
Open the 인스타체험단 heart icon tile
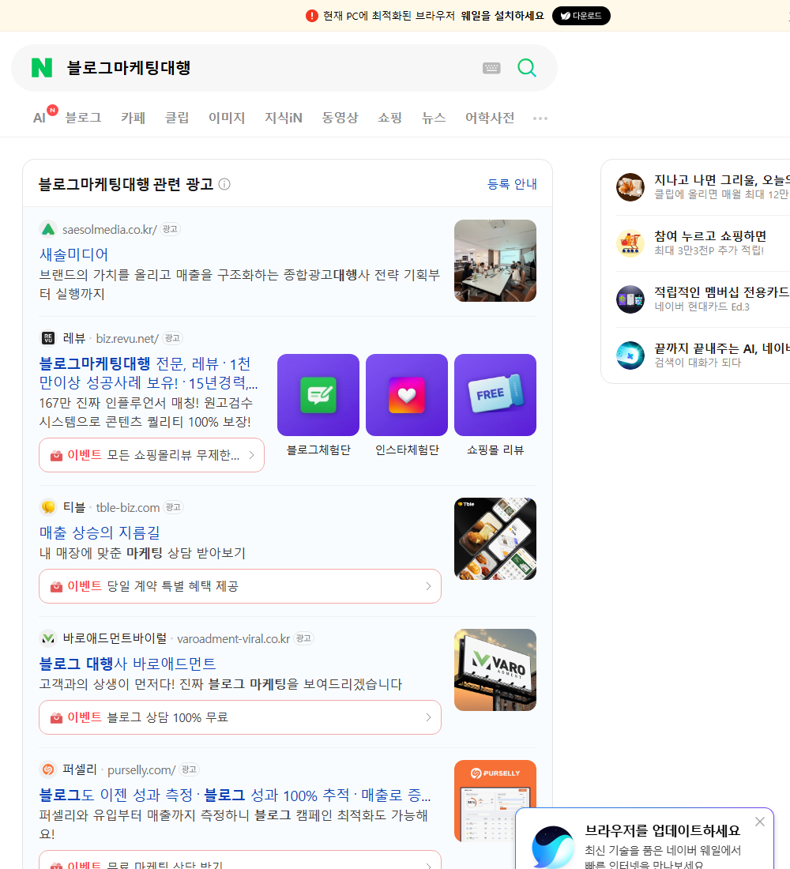coord(407,395)
